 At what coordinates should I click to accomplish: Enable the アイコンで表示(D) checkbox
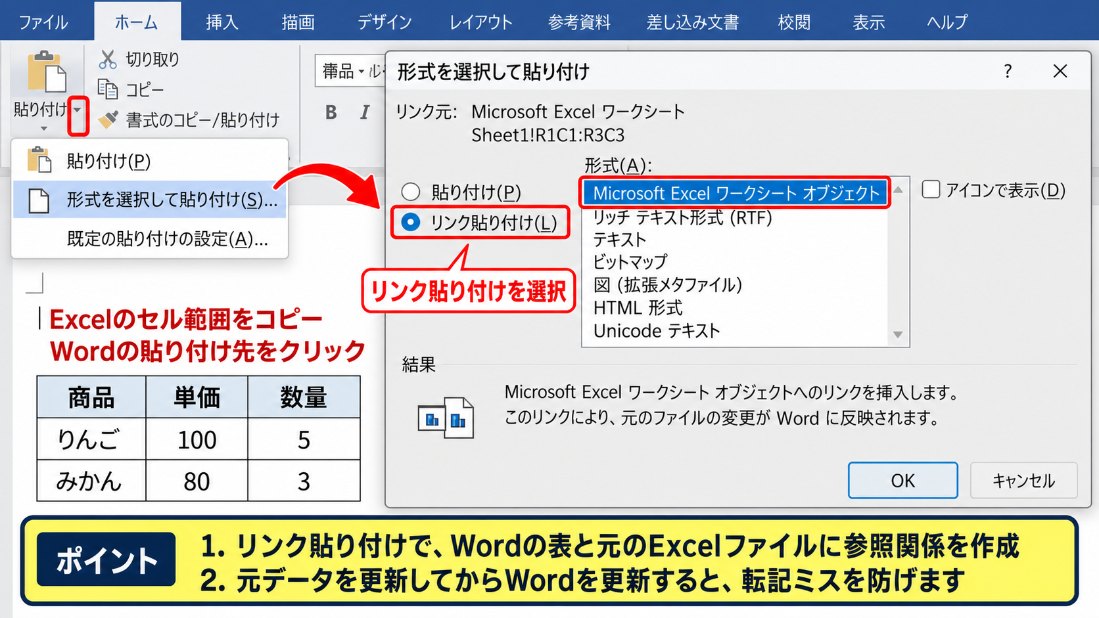click(x=931, y=190)
